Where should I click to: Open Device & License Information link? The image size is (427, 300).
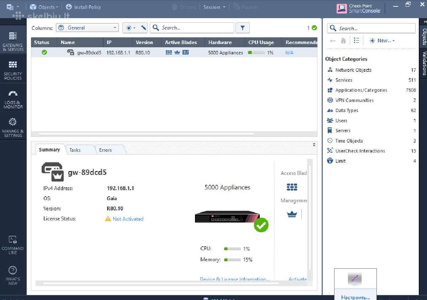click(x=235, y=279)
